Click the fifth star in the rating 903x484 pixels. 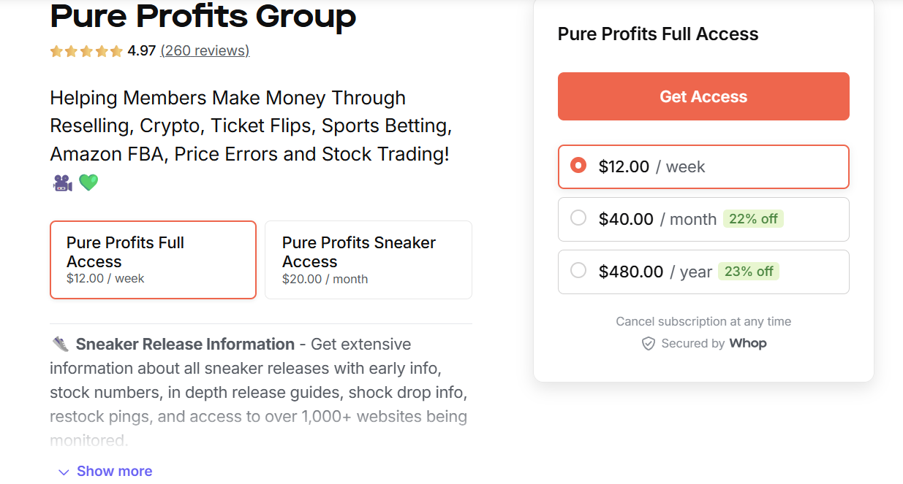click(x=115, y=51)
